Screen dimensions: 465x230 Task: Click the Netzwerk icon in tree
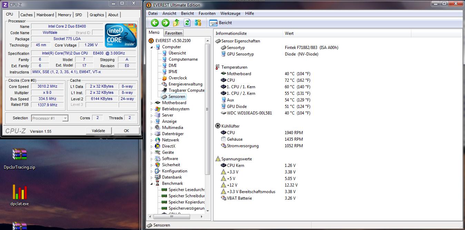coord(158,140)
